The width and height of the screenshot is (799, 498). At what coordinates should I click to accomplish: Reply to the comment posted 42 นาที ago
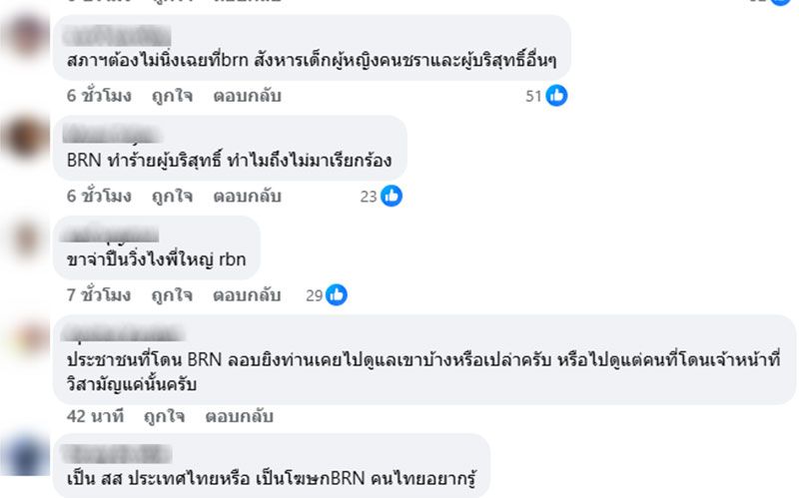[239, 415]
